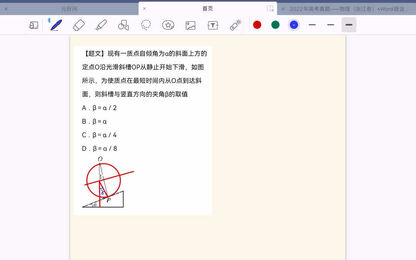Select the medium line thickness control

pyautogui.click(x=330, y=25)
